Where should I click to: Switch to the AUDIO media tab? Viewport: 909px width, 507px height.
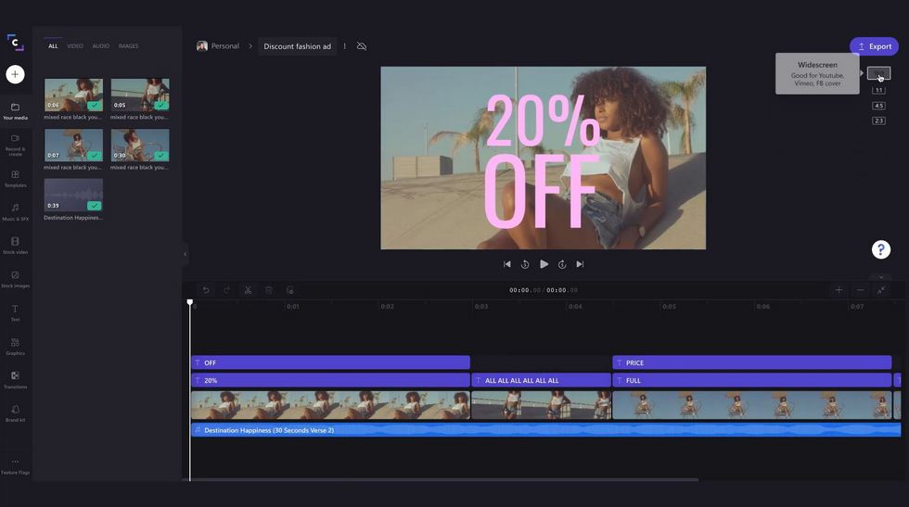(x=101, y=45)
